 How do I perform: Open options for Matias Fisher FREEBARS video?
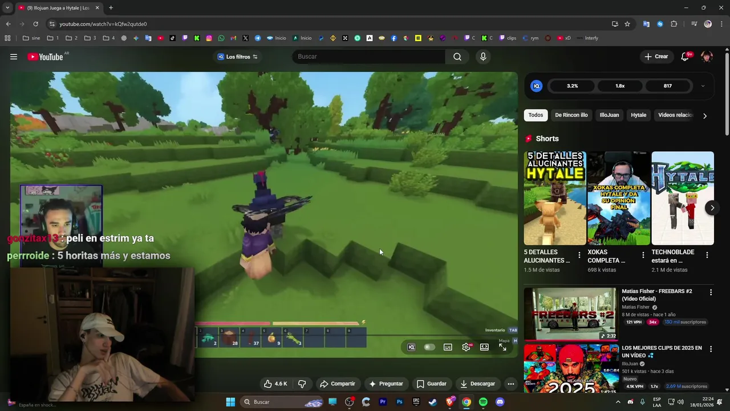click(x=711, y=292)
